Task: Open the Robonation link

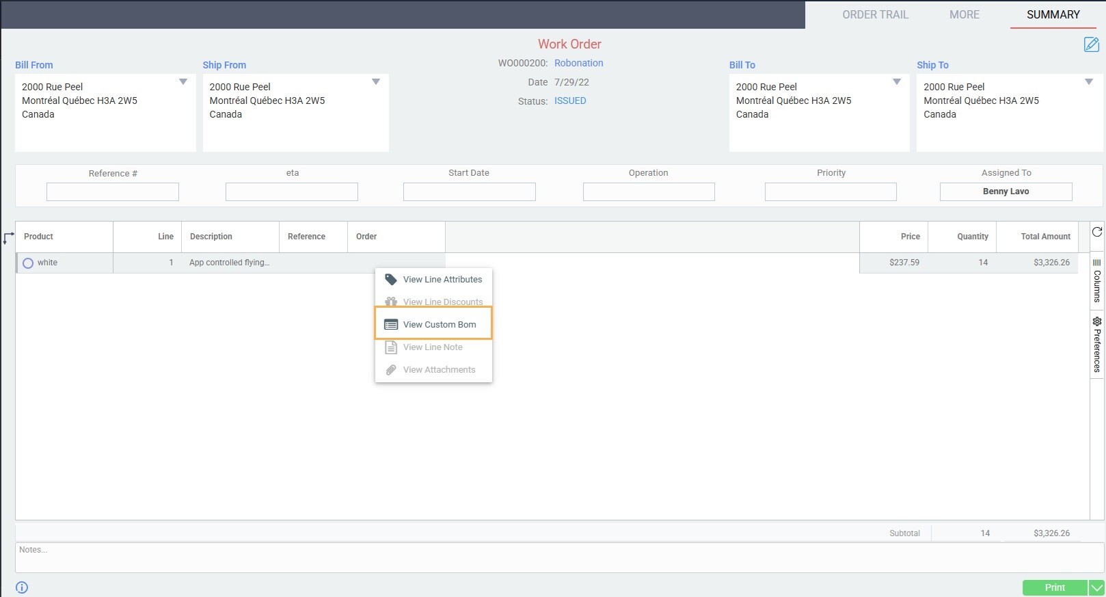Action: [578, 63]
